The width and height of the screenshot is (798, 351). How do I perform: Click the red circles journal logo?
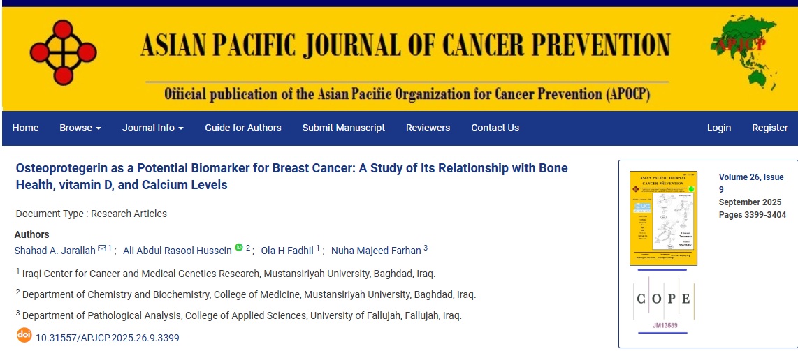(x=63, y=52)
